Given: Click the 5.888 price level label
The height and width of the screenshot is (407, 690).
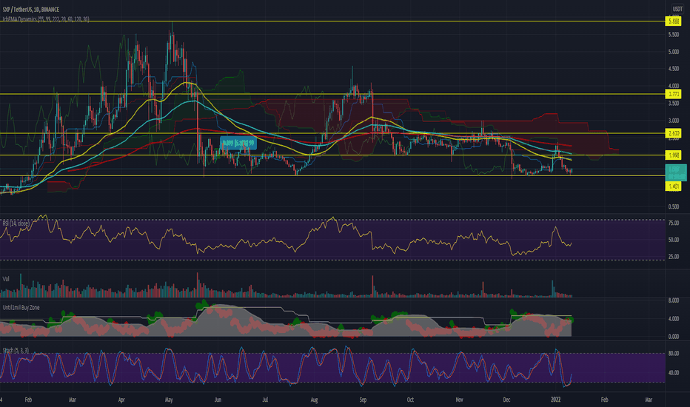Looking at the screenshot, I should (x=673, y=21).
